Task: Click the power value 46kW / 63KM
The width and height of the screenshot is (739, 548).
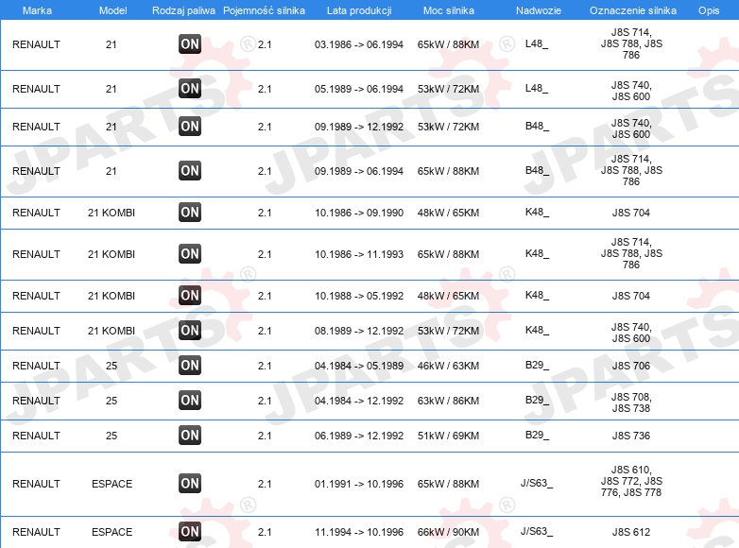Action: tap(448, 366)
